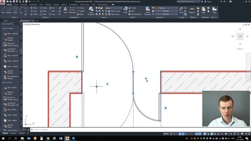Click the search keyword input field
This screenshot has width=251, height=141.
[x=189, y=2]
